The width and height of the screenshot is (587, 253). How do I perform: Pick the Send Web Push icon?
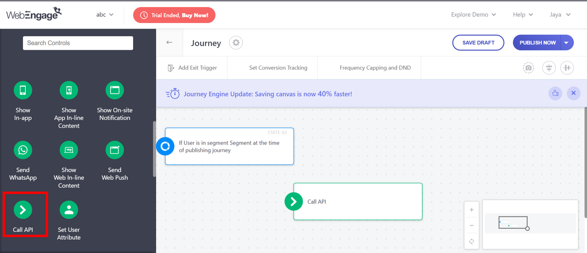click(x=115, y=150)
